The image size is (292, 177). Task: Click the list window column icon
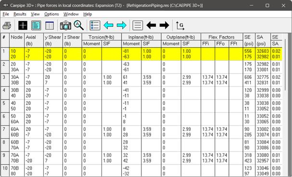50,25
